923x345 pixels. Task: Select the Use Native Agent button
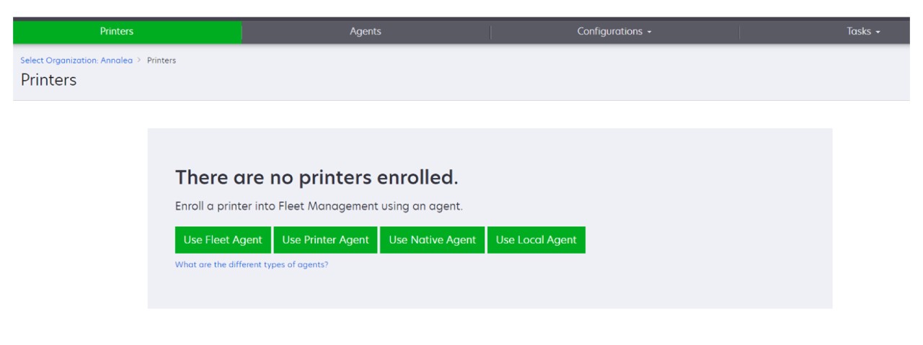click(x=432, y=241)
